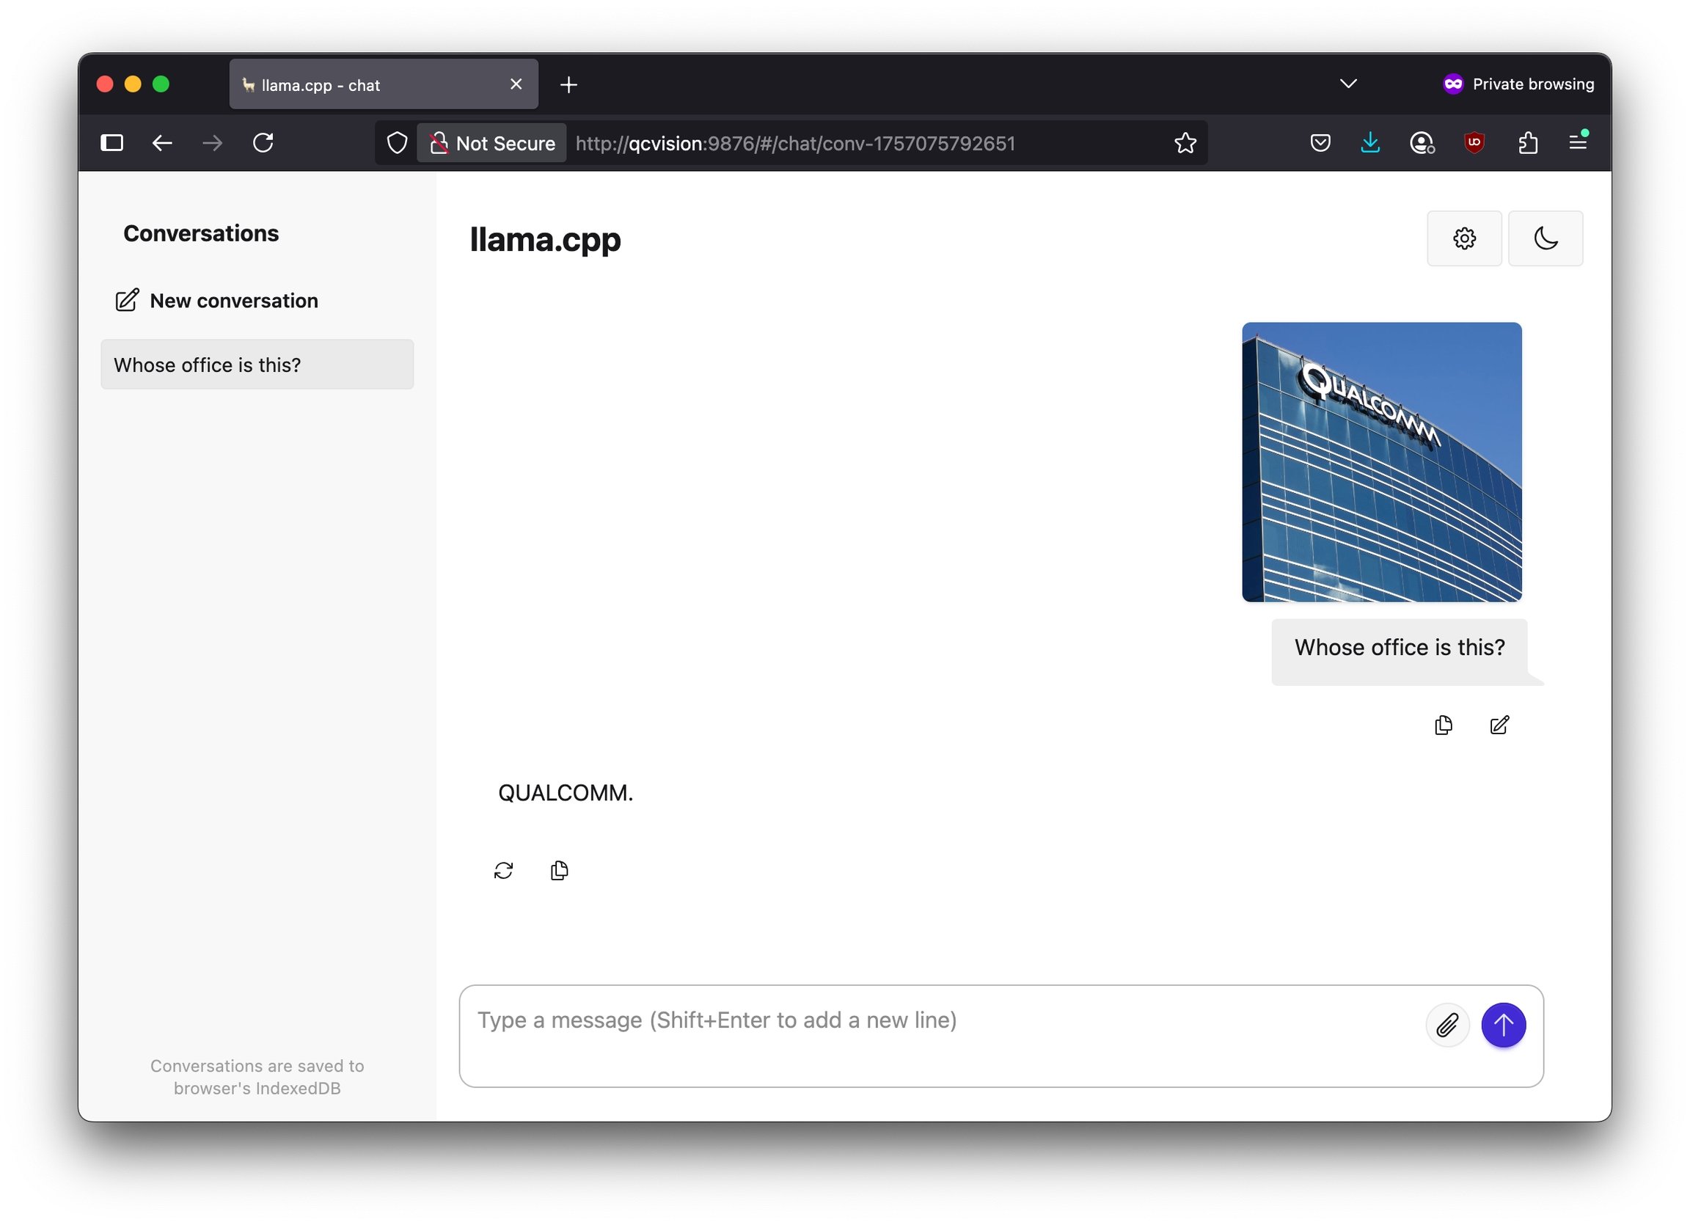
Task: Send the message with the arrow button
Action: [1504, 1025]
